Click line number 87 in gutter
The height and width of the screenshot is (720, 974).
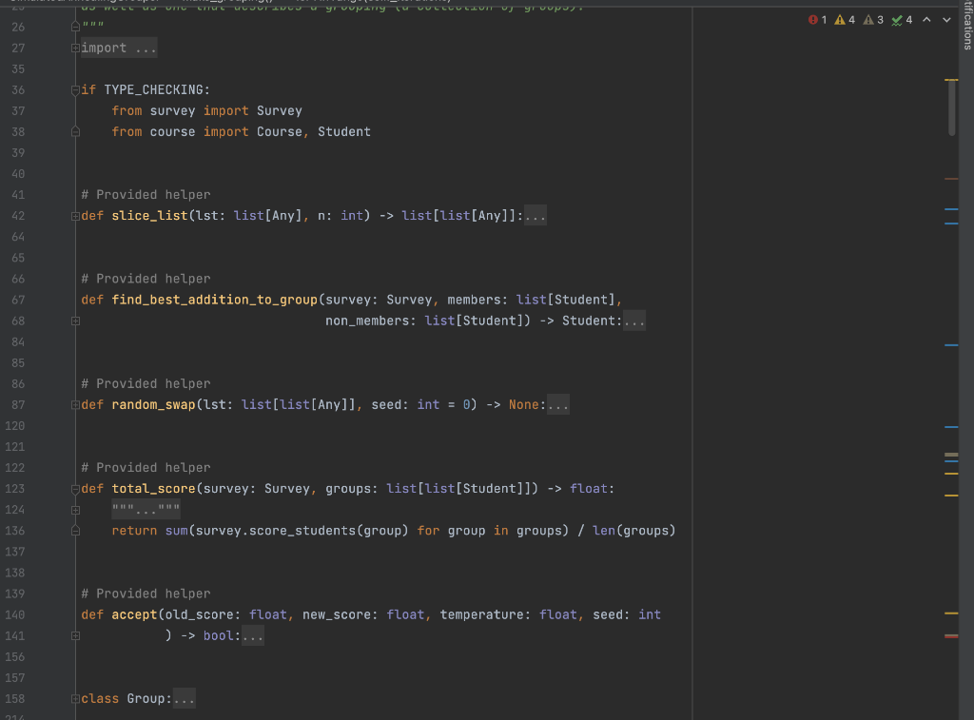point(18,404)
